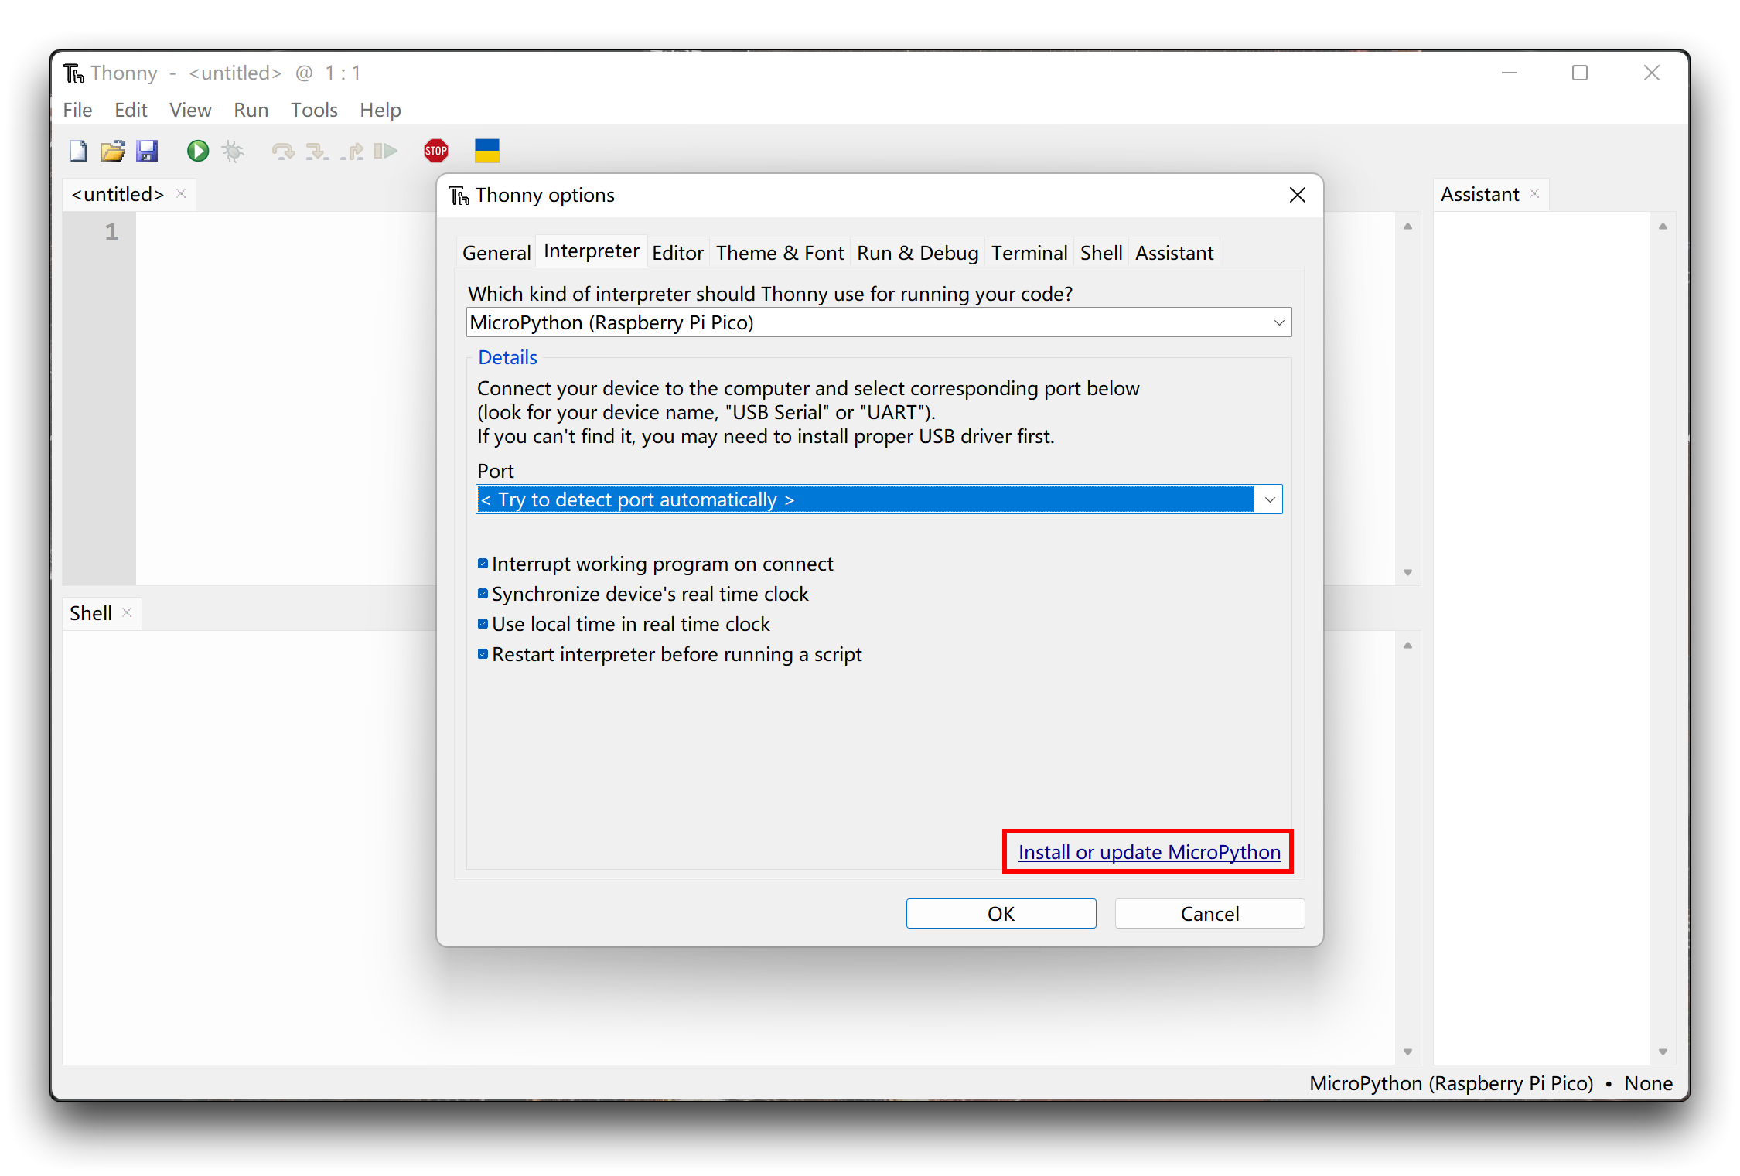Click the Shell scrollbar down arrow
The height and width of the screenshot is (1176, 1740).
(1408, 1052)
